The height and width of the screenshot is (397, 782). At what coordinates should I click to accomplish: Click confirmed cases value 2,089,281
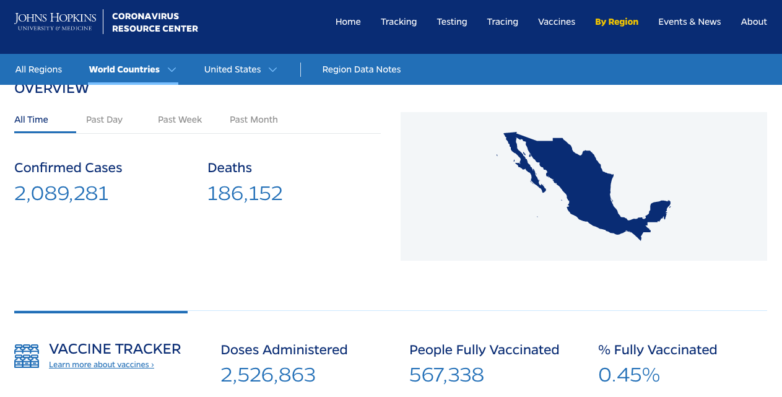(61, 193)
